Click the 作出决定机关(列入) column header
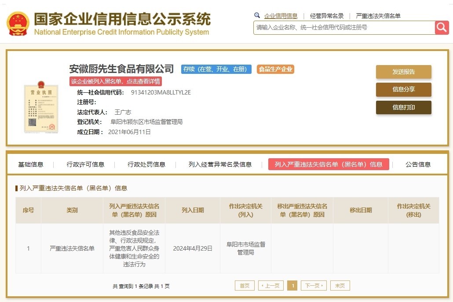Image resolution: width=453 pixels, height=302 pixels. pyautogui.click(x=245, y=210)
